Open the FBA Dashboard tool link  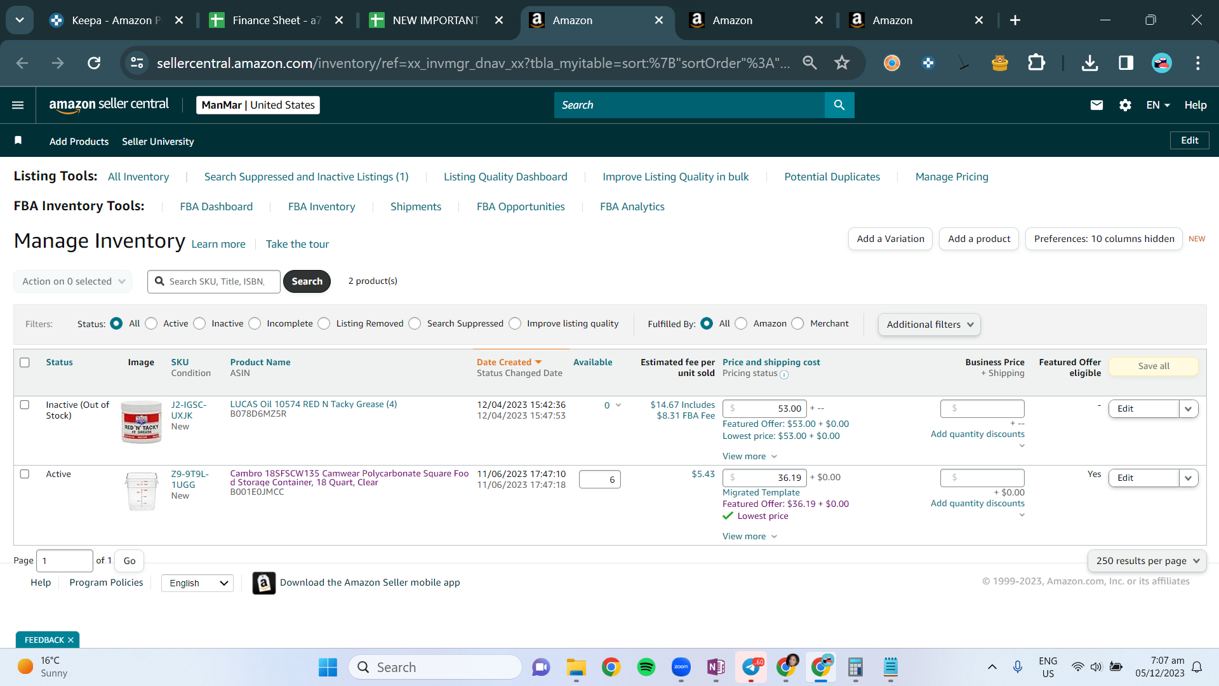pos(216,206)
